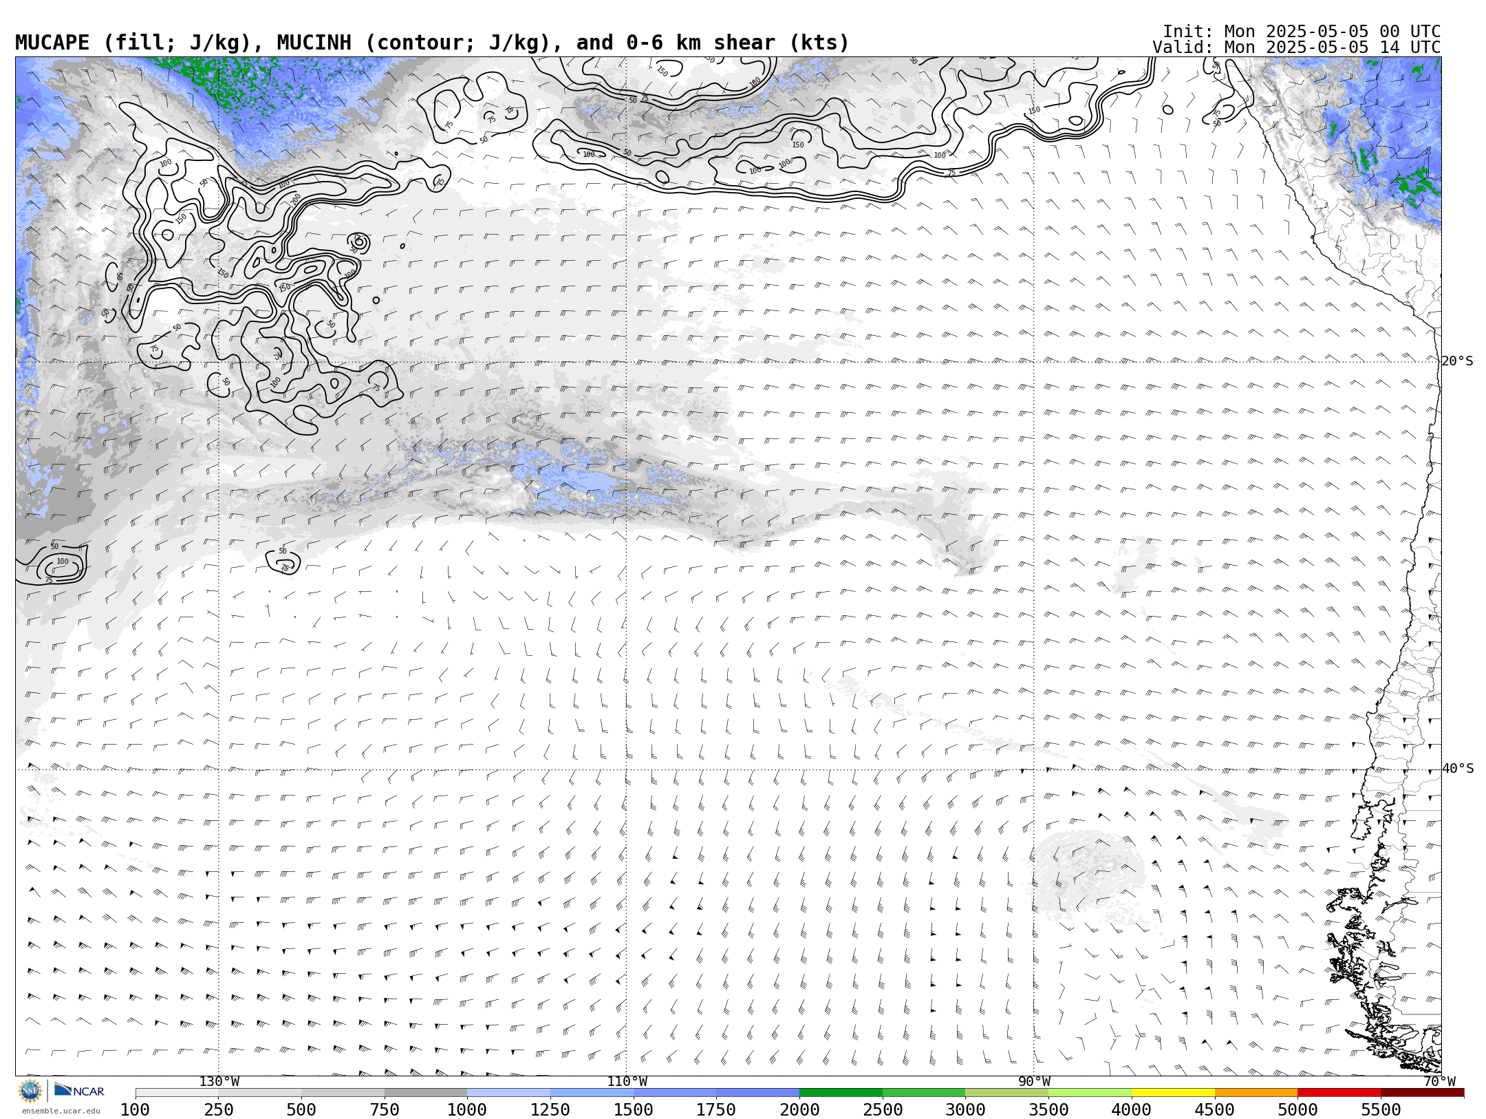Click the Init: Mon 2025-05-05 00 UTC text
Screen dimensions: 1486x1119
click(x=1302, y=32)
